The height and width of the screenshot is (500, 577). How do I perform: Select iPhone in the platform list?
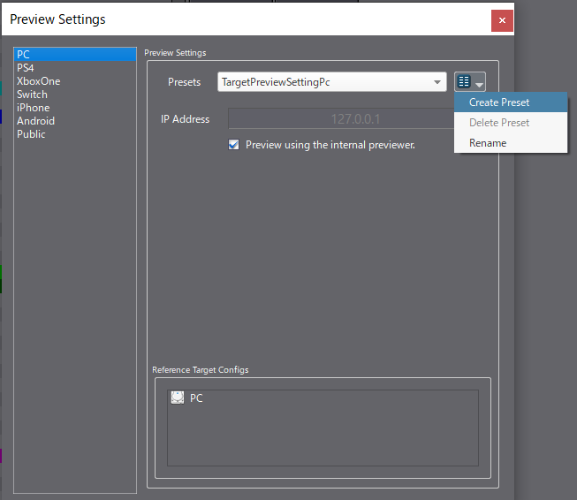coord(75,108)
